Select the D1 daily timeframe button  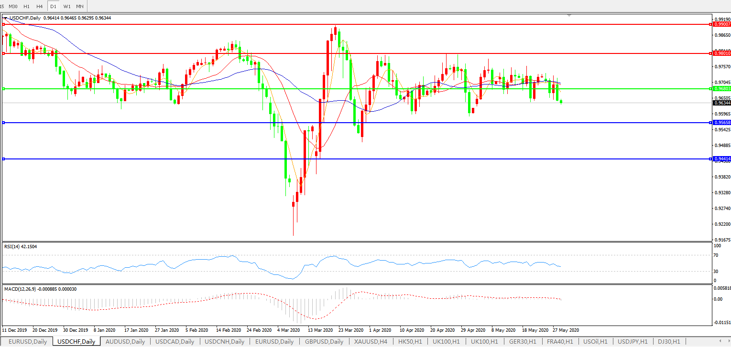[53, 6]
